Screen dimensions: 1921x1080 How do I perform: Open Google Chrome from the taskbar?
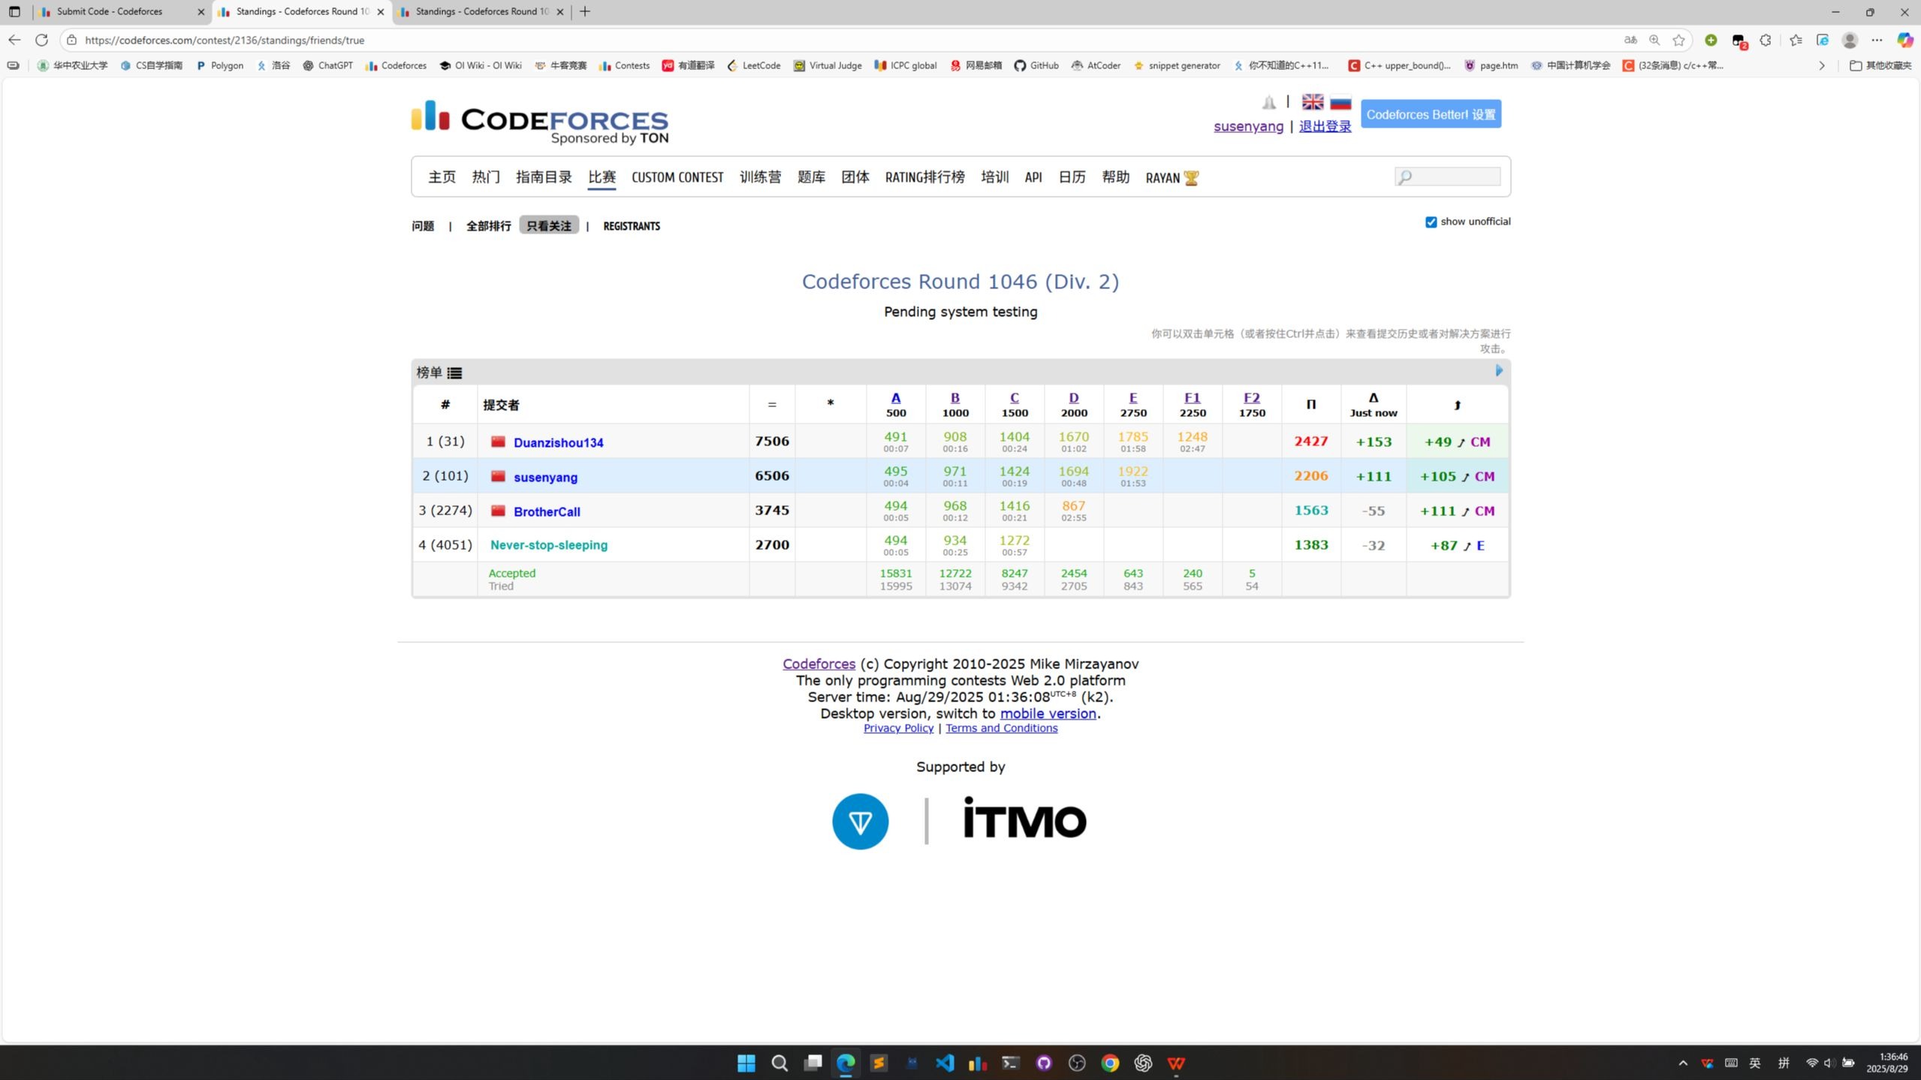click(x=1110, y=1063)
